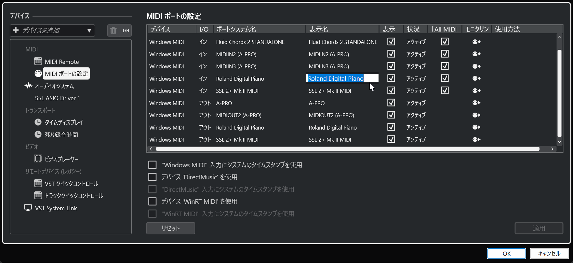Click monitoring icon for MIDIOUT2 (A-PRO)
The height and width of the screenshot is (263, 573).
click(x=476, y=115)
